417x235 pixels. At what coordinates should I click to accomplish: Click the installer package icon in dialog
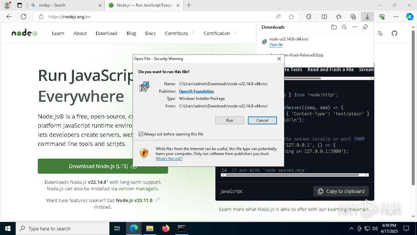144,86
